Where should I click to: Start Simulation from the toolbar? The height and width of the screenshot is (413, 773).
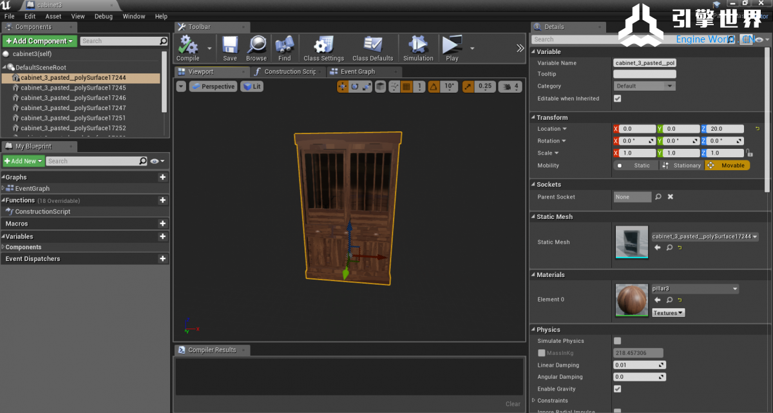(x=419, y=48)
